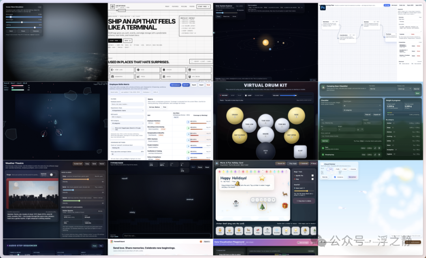The height and width of the screenshot is (258, 426).
Task: Click the Curtain Call button
Action: coord(78,164)
